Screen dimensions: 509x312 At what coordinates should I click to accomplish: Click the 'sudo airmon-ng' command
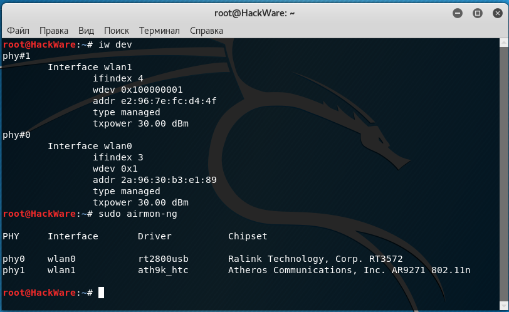[x=138, y=214]
